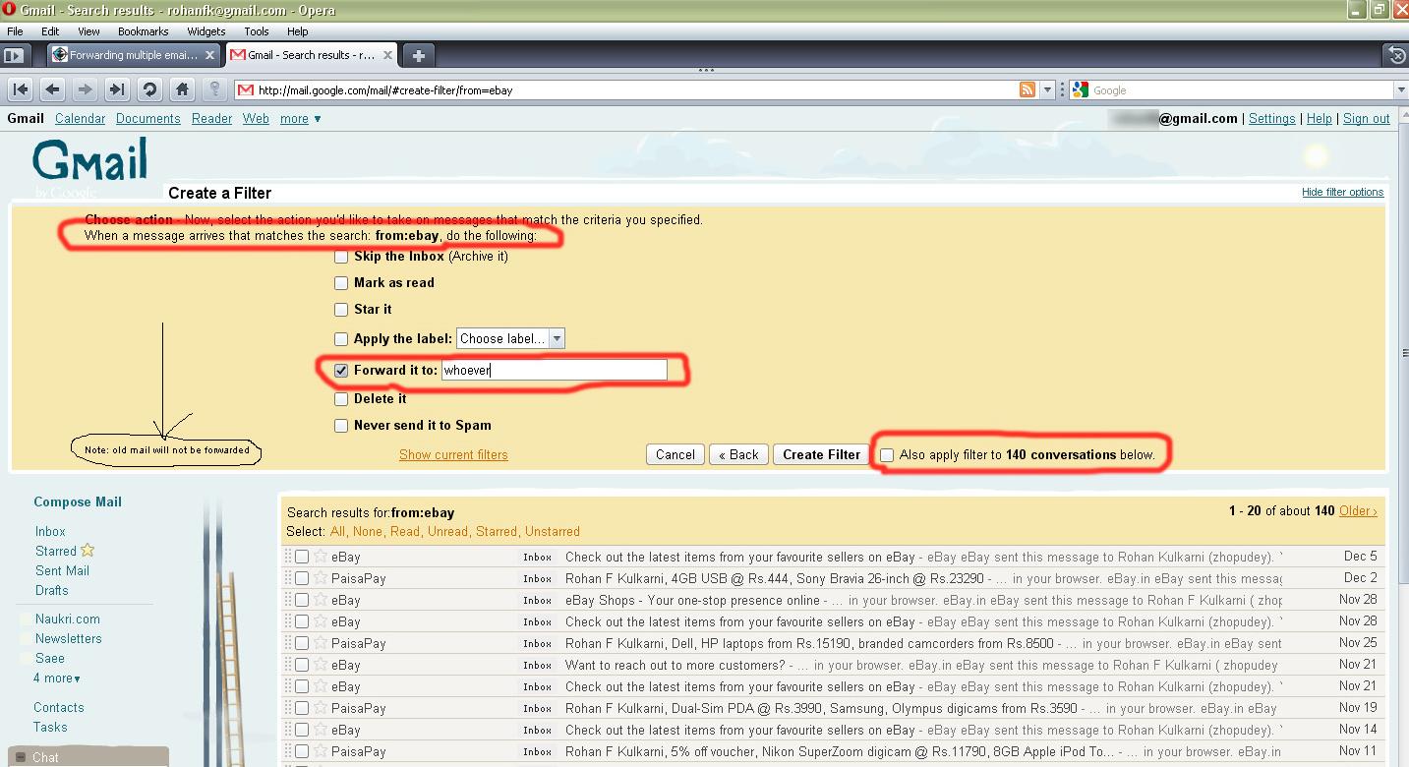The height and width of the screenshot is (767, 1409).
Task: Open the Tools menu
Action: pos(257,31)
